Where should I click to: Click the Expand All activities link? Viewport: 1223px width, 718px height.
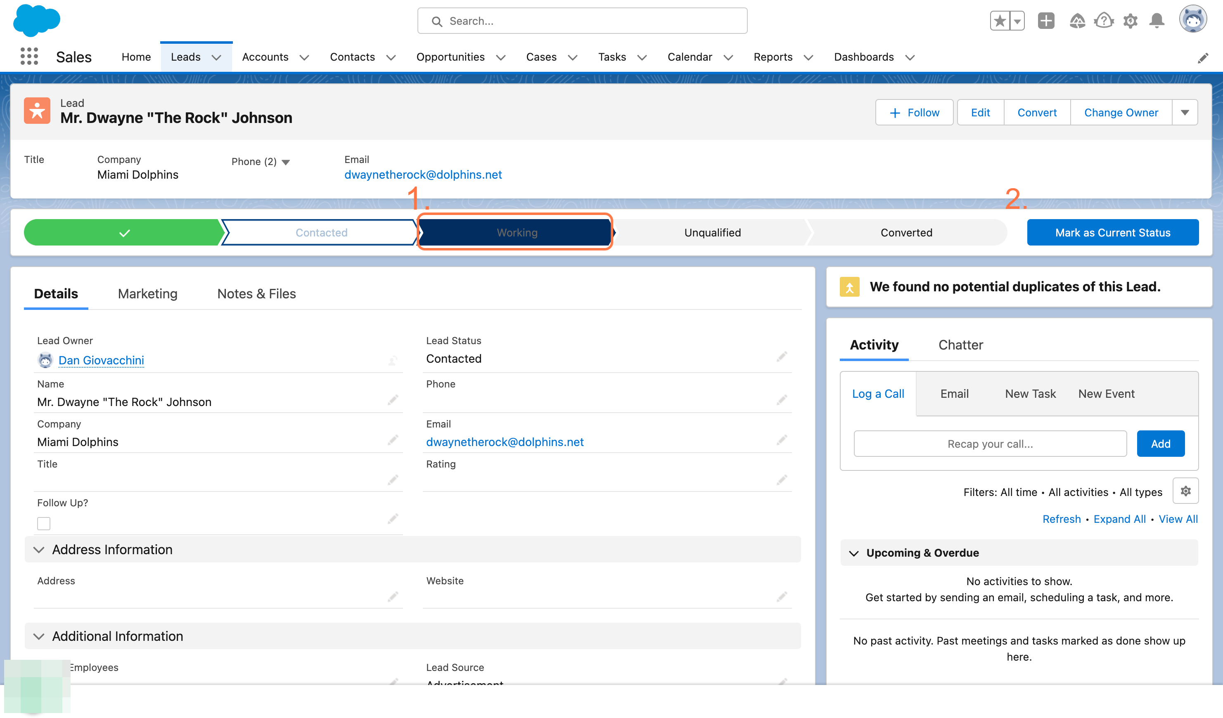point(1119,519)
